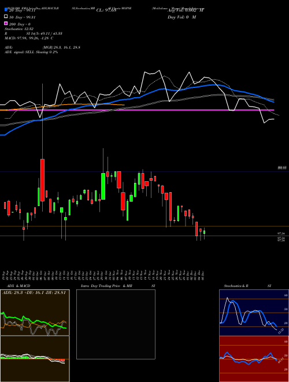The width and height of the screenshot is (289, 382).
Task: Click the Stochastics & RSI panel title
Action: point(247,286)
